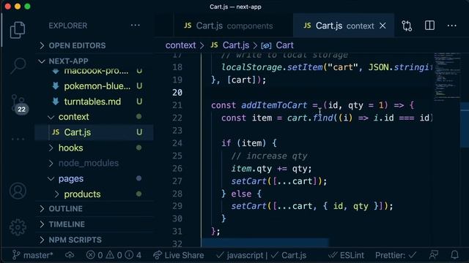
Task: Click the javascript language check status item
Action: point(240,255)
